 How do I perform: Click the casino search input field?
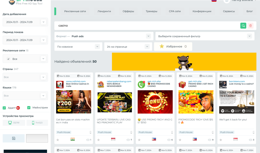147,26
